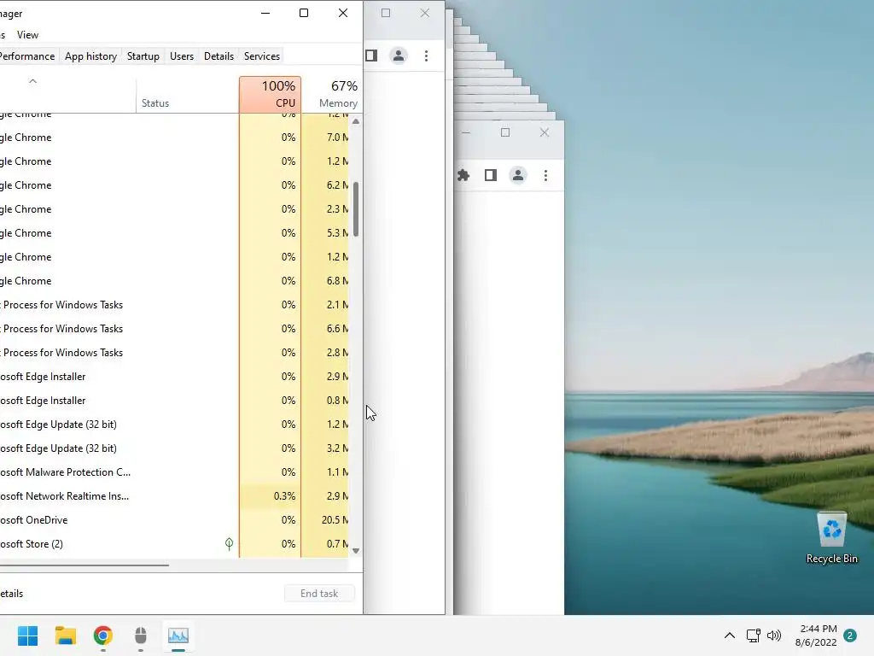Screen dimensions: 874x656
Task: Switch to the Performance tab
Action: coord(26,56)
